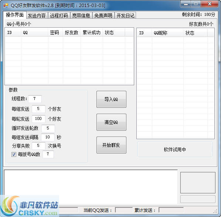The height and width of the screenshot is (217, 221).
Task: Focus the 循环发送轮数 field
Action: pos(48,128)
